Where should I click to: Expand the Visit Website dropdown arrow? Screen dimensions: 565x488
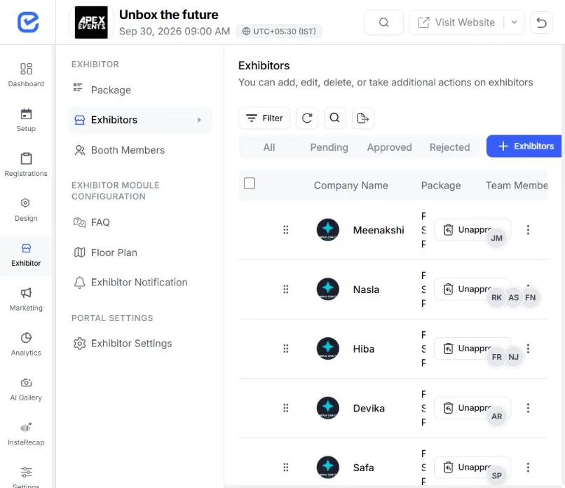click(515, 22)
